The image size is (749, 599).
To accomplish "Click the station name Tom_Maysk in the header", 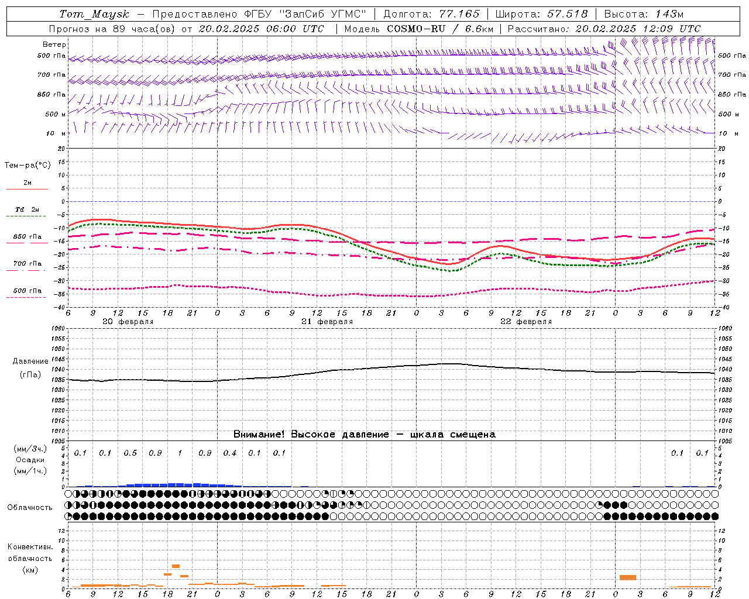I will 94,14.
